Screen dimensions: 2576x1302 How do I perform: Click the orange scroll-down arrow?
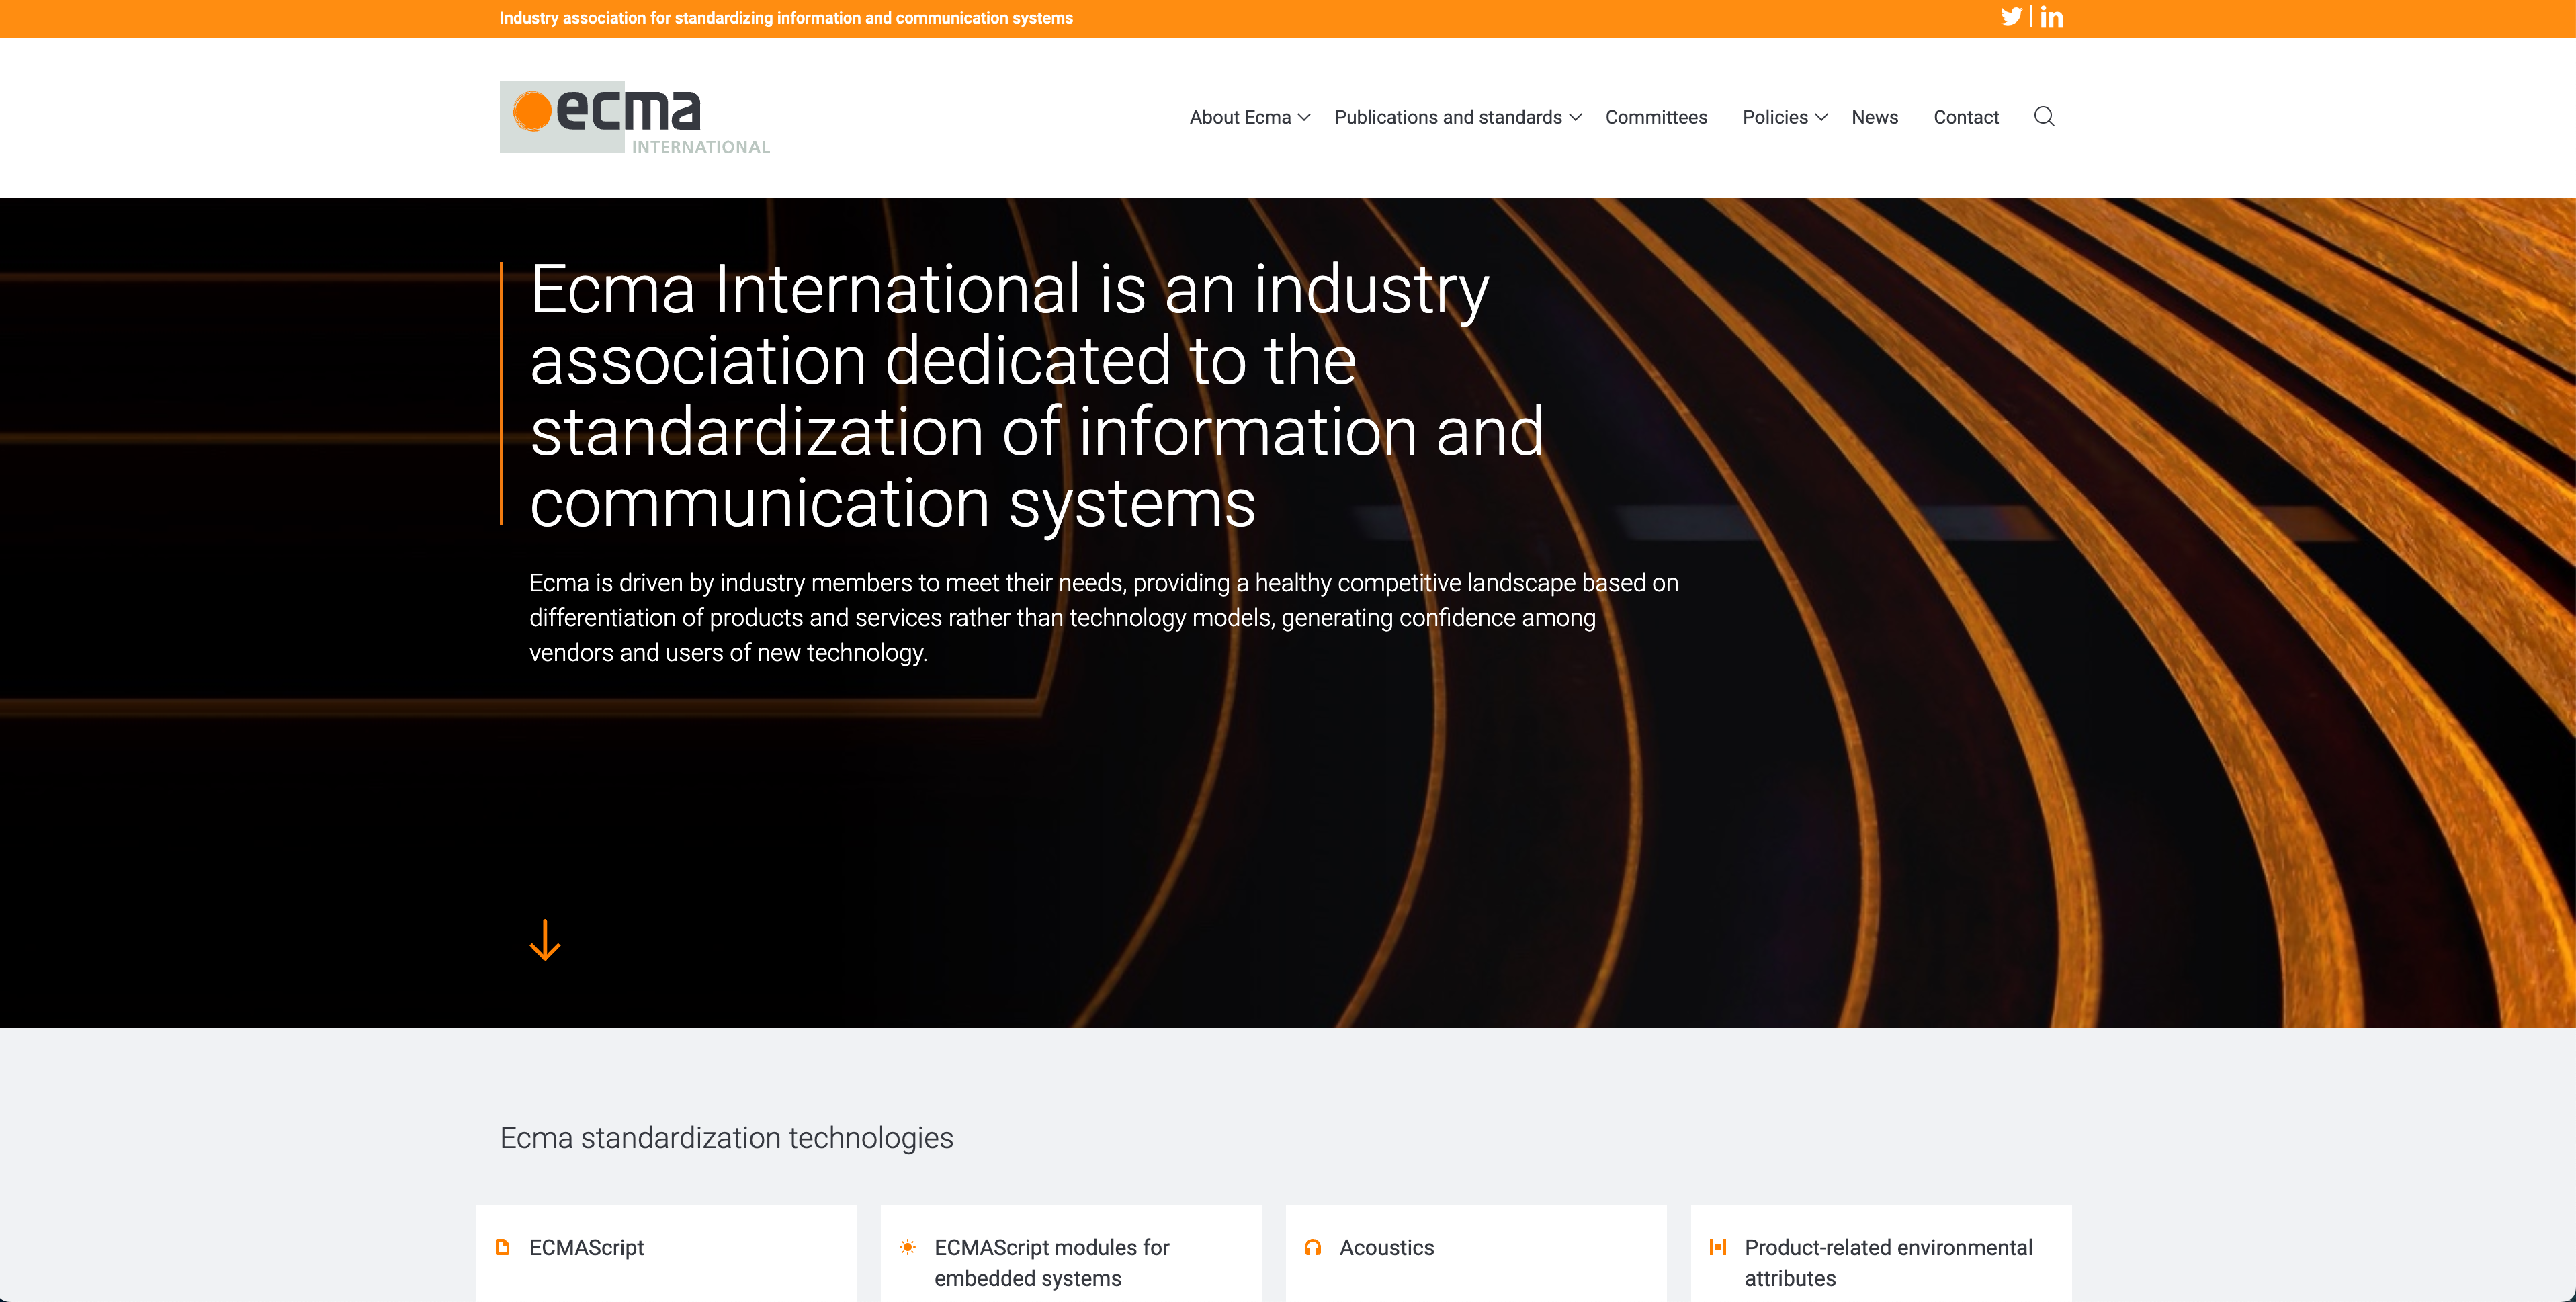pyautogui.click(x=545, y=940)
